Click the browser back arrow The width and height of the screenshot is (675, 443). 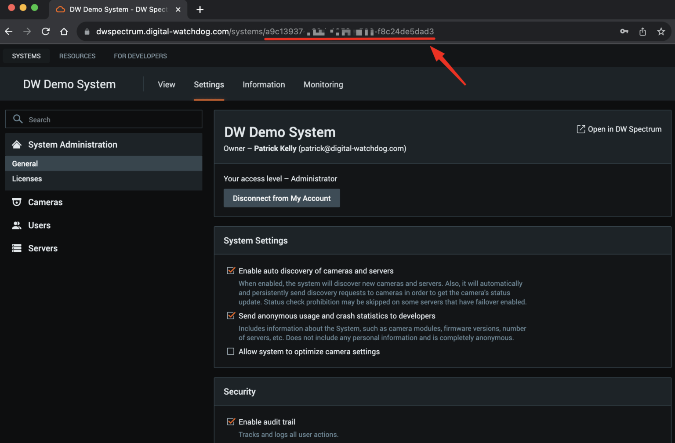click(x=9, y=32)
